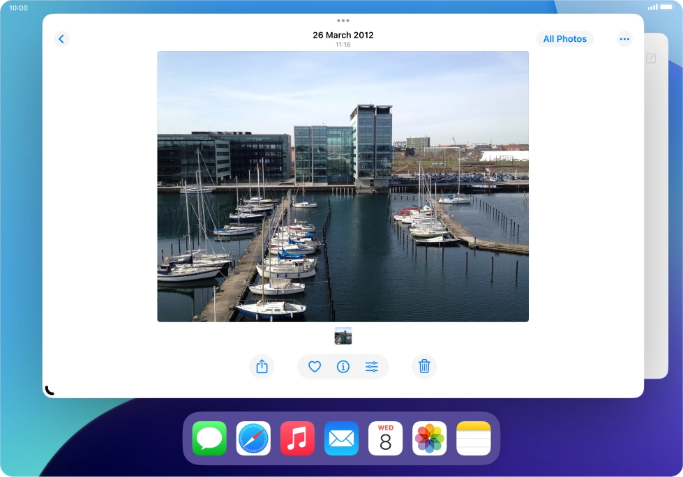683x477 pixels.
Task: Launch Safari from the dock
Action: tap(252, 438)
